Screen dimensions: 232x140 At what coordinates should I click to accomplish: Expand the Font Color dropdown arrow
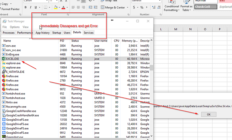(x=67, y=7)
